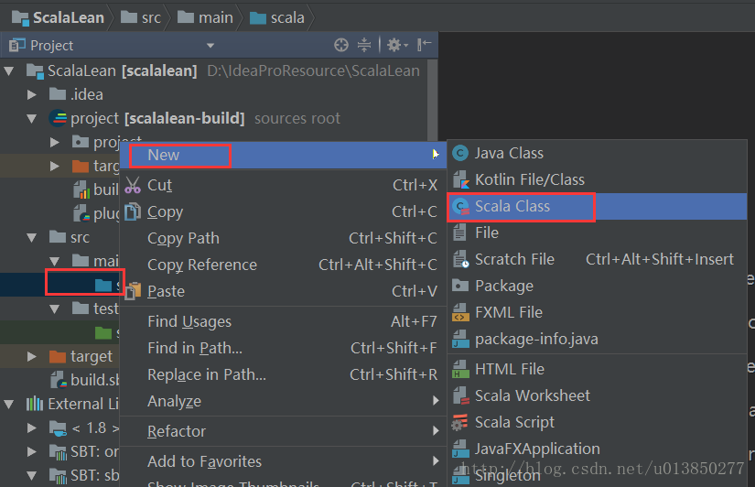Screen dimensions: 755x487
Task: Click the File icon in New submenu
Action: coord(459,233)
